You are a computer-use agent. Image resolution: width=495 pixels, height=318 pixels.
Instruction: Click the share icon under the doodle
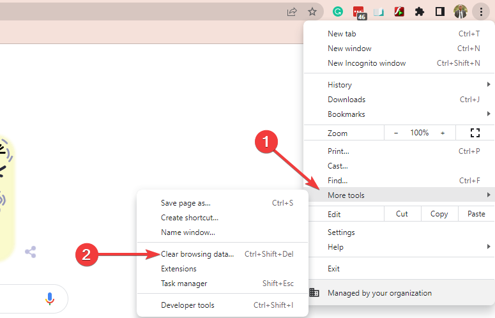tap(31, 252)
